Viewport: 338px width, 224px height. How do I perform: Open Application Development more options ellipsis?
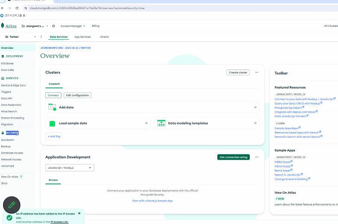(257, 157)
